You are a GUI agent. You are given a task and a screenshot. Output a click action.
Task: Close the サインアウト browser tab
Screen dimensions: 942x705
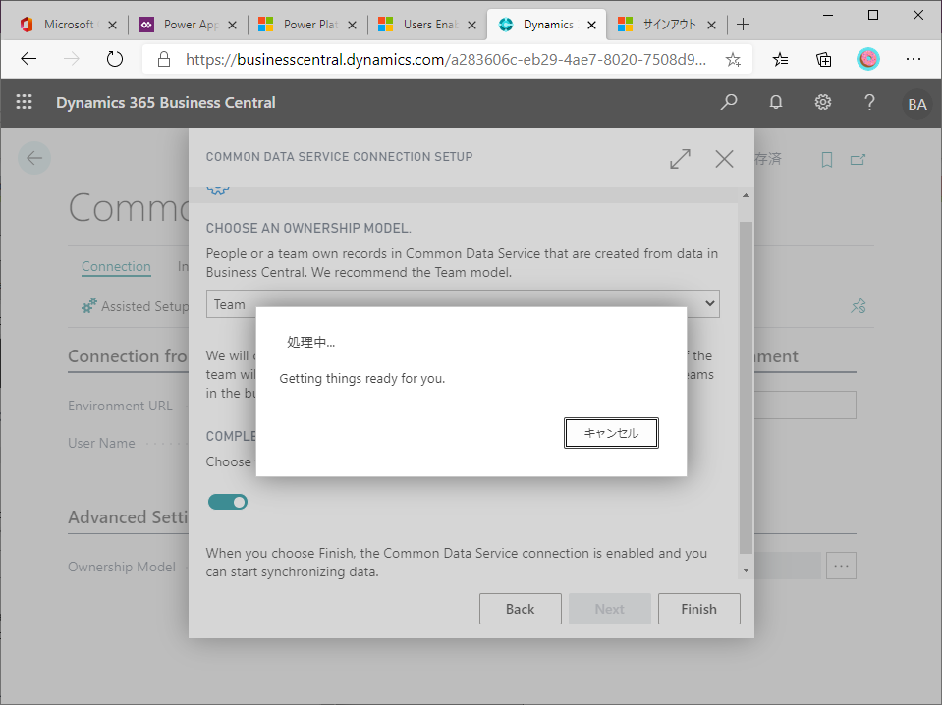711,25
